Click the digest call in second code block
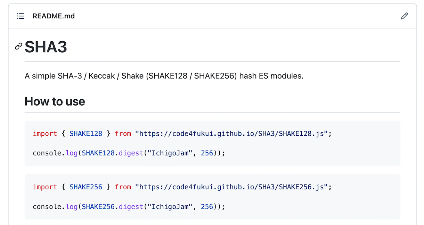 click(131, 206)
